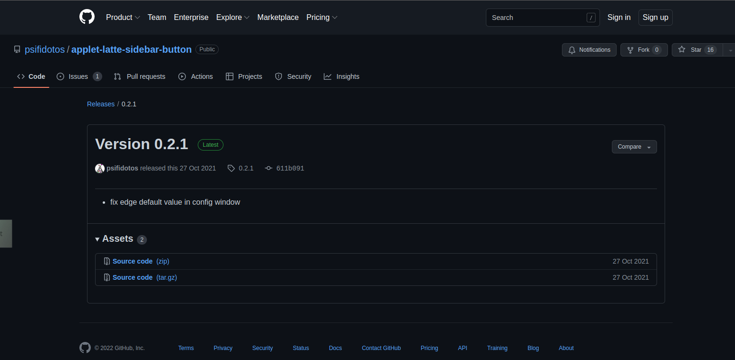
Task: Open Contact GitHub footer link
Action: (381, 348)
